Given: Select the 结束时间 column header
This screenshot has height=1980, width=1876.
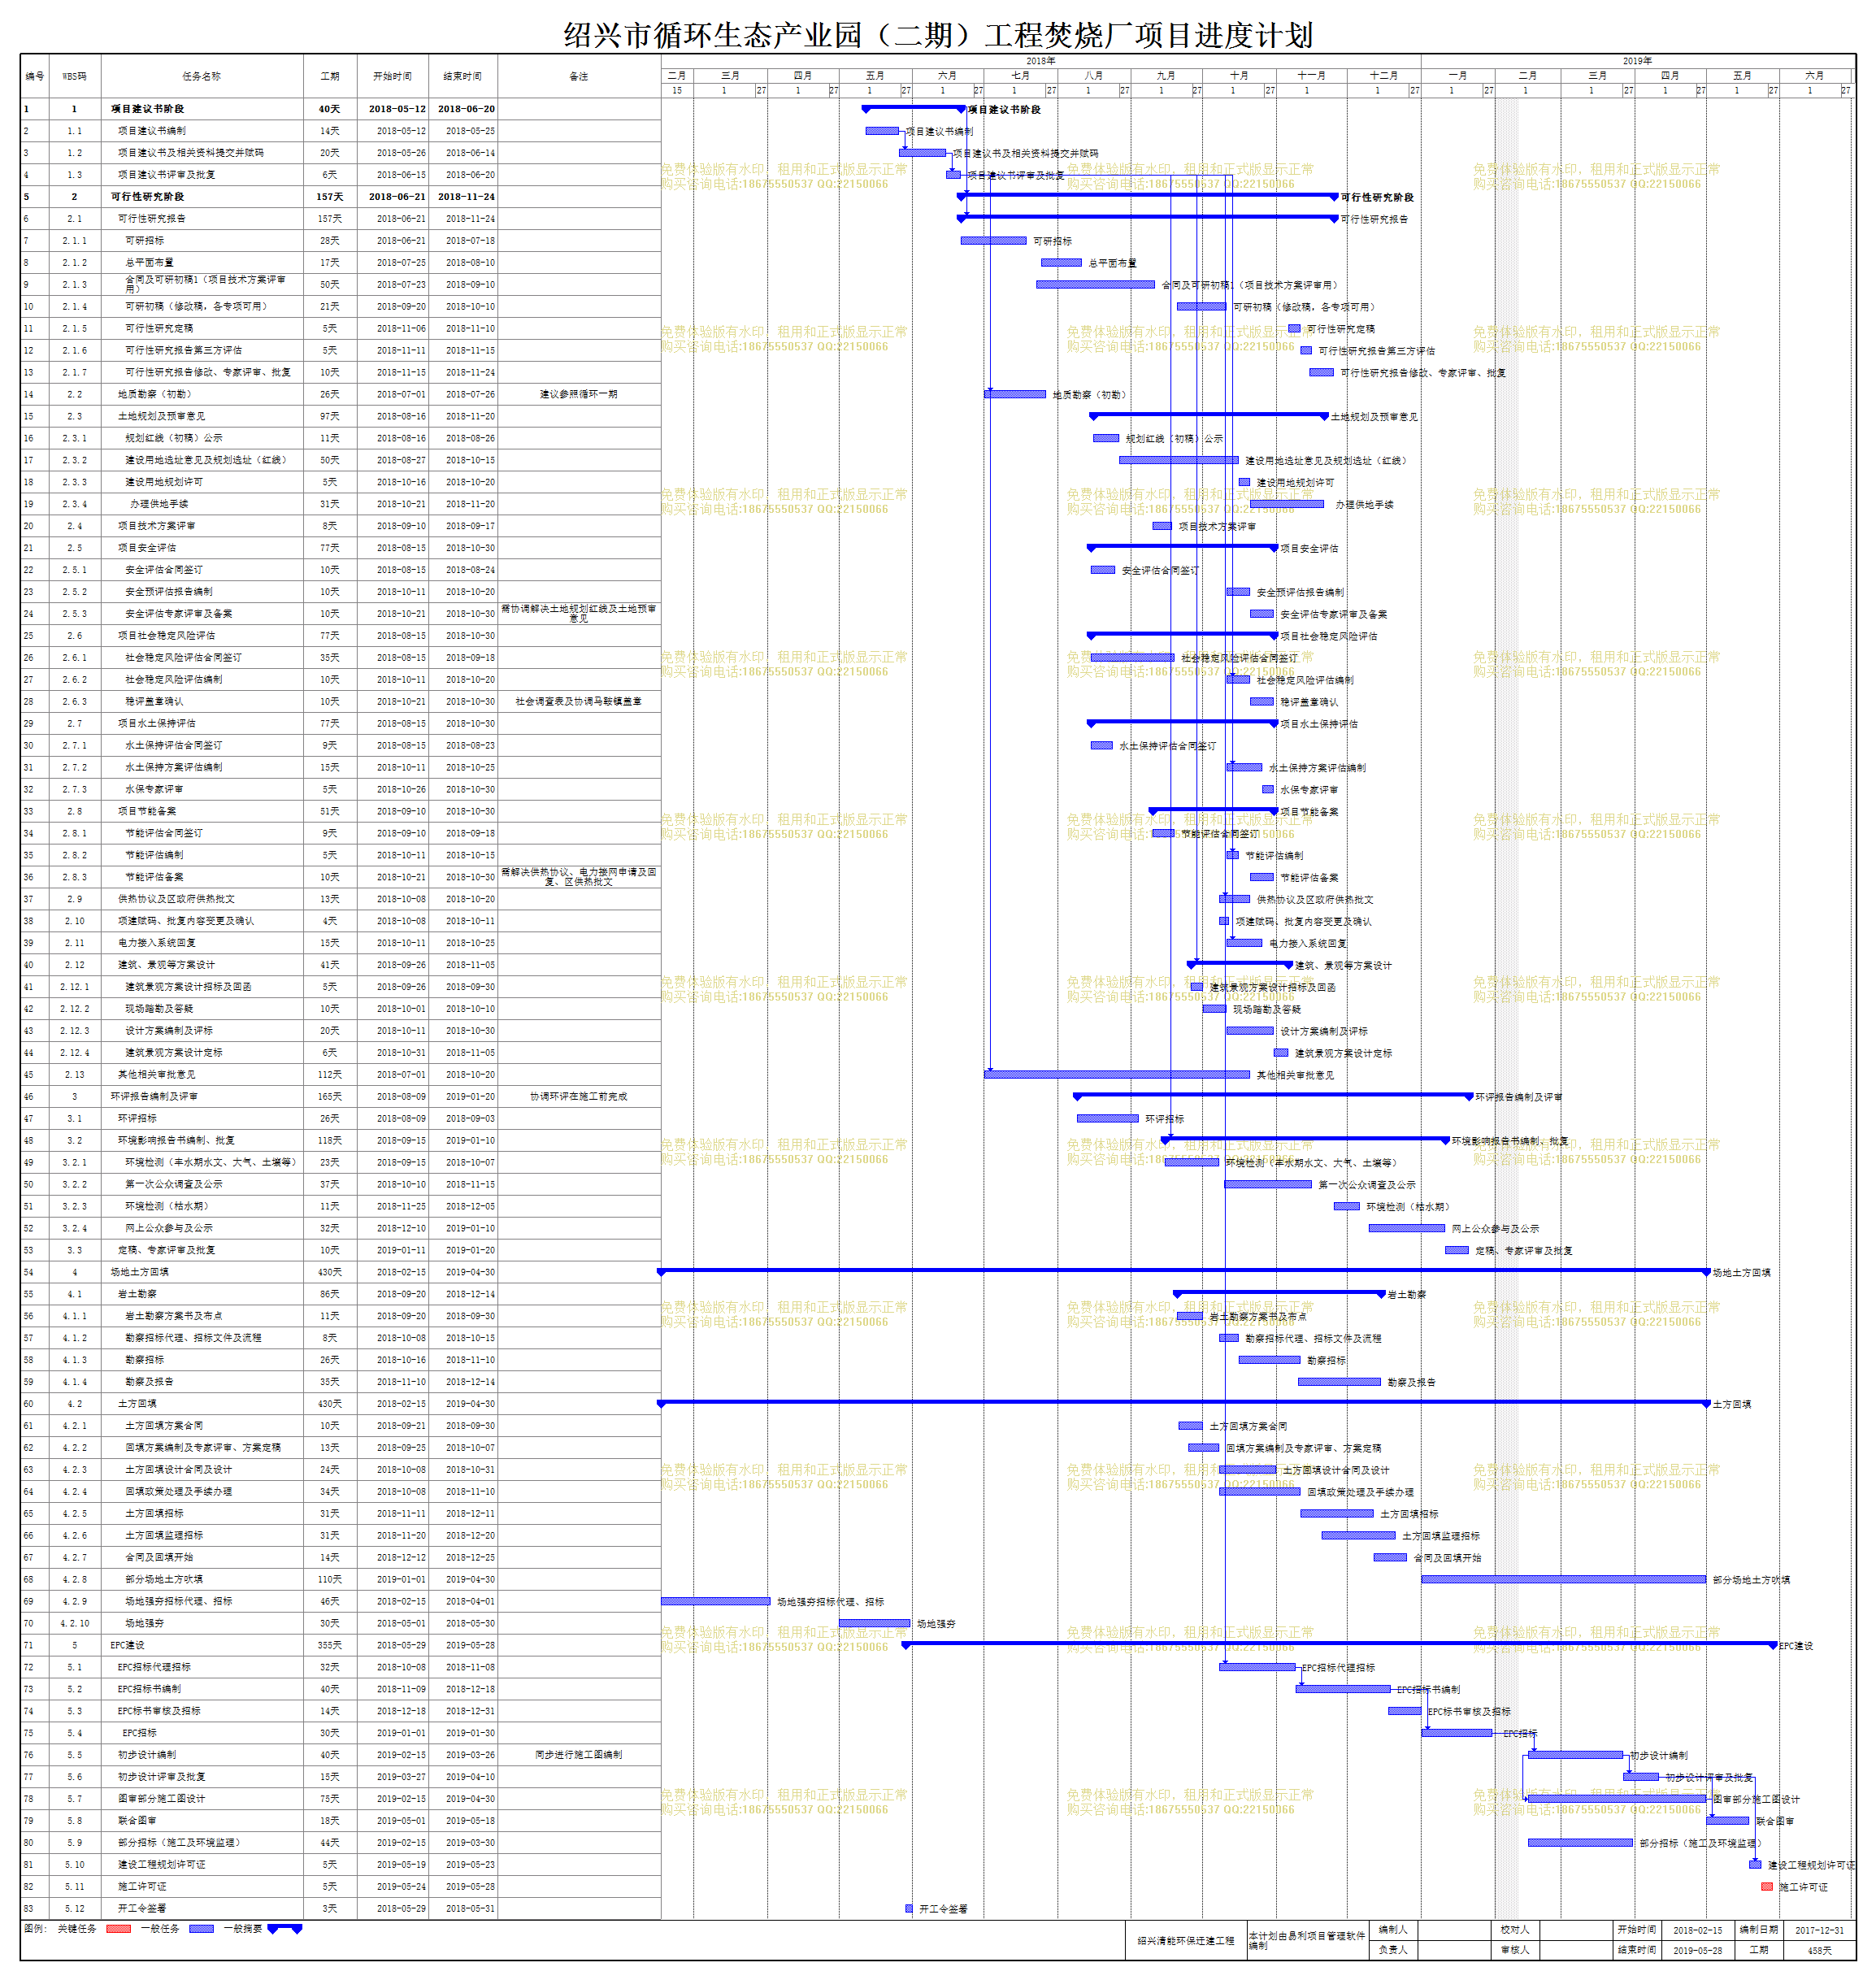Looking at the screenshot, I should (463, 76).
